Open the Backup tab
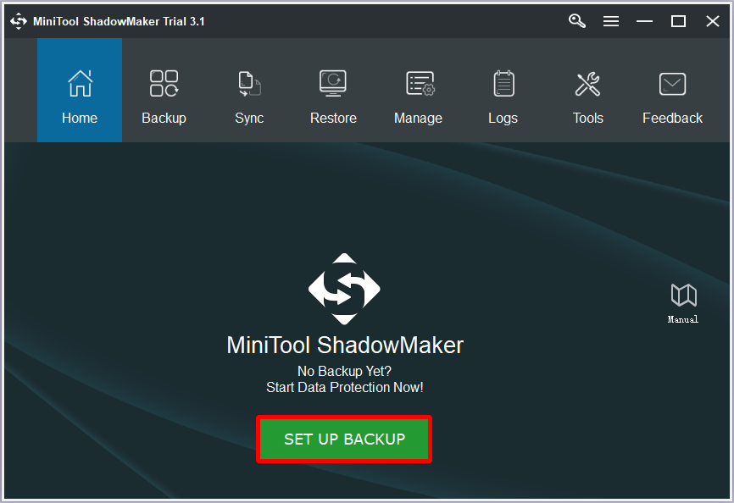 click(x=164, y=91)
